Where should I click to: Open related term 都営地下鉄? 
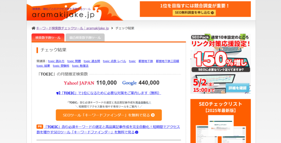coord(146,61)
